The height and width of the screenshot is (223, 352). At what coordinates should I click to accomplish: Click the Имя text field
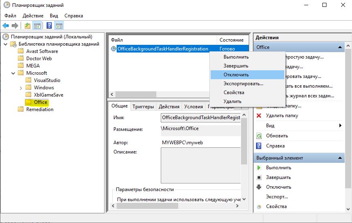click(201, 118)
